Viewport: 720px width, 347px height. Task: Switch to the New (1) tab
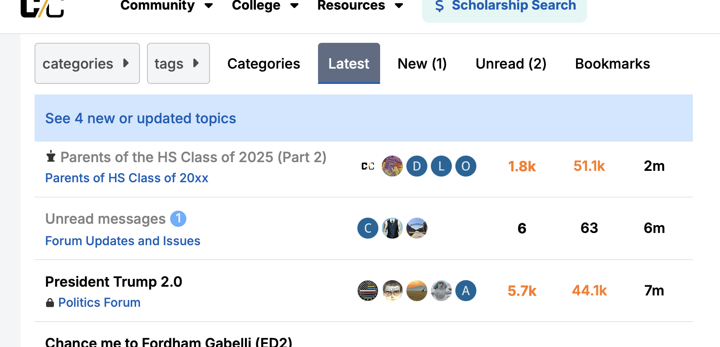coord(422,64)
